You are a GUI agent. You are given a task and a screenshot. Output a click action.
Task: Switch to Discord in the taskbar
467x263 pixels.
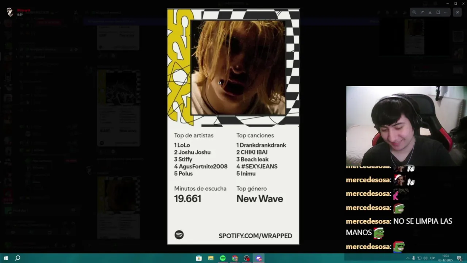[259, 258]
